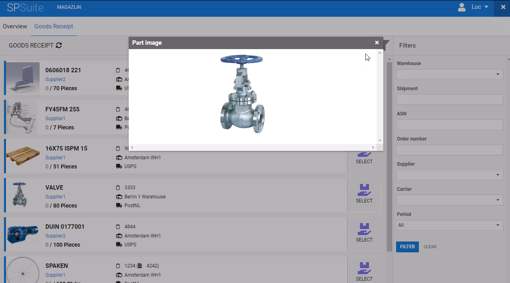Viewport: 510px width, 283px height.
Task: Open the Warehouse filter dropdown
Action: click(449, 74)
